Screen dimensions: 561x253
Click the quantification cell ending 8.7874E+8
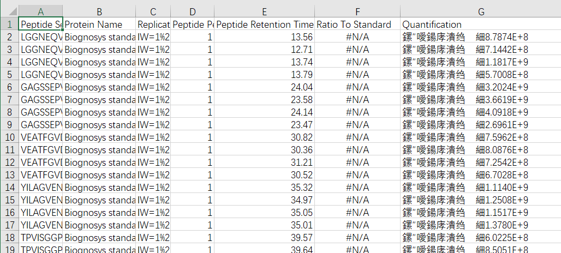click(480, 37)
